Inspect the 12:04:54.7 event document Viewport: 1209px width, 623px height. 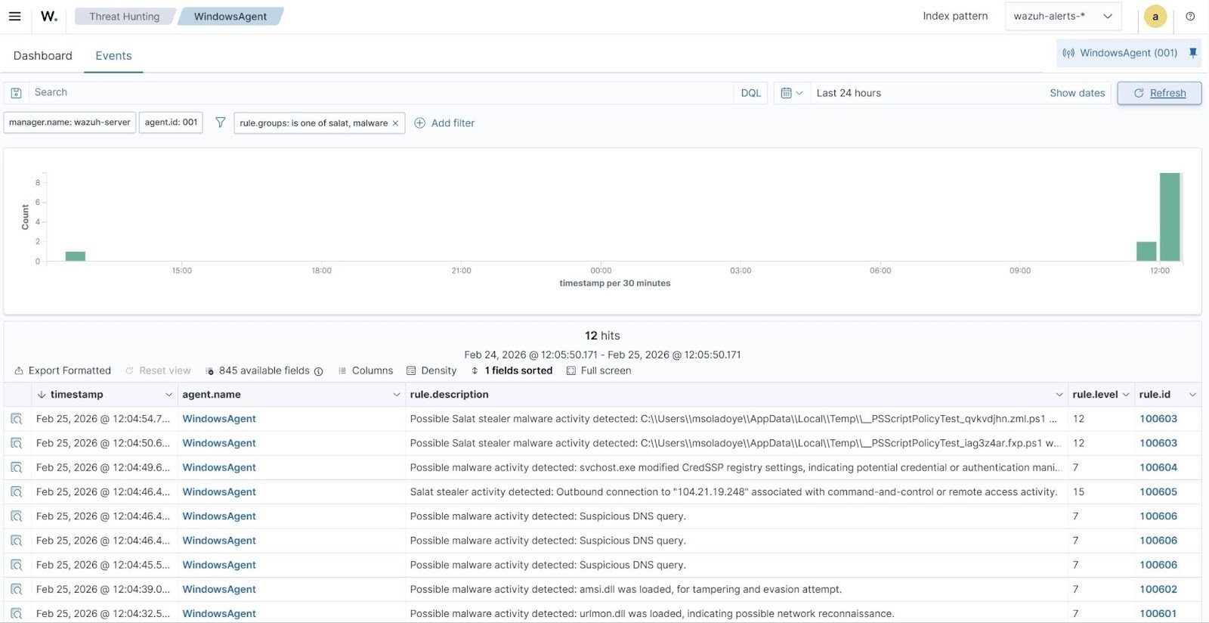tap(17, 419)
